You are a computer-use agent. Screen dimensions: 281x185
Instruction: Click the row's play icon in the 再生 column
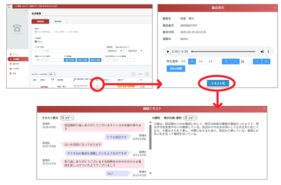point(97,86)
